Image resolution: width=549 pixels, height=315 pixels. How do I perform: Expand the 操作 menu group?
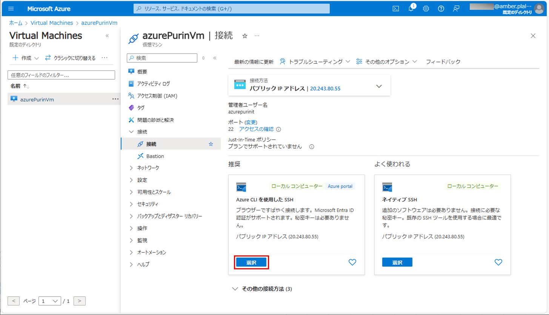pos(131,228)
